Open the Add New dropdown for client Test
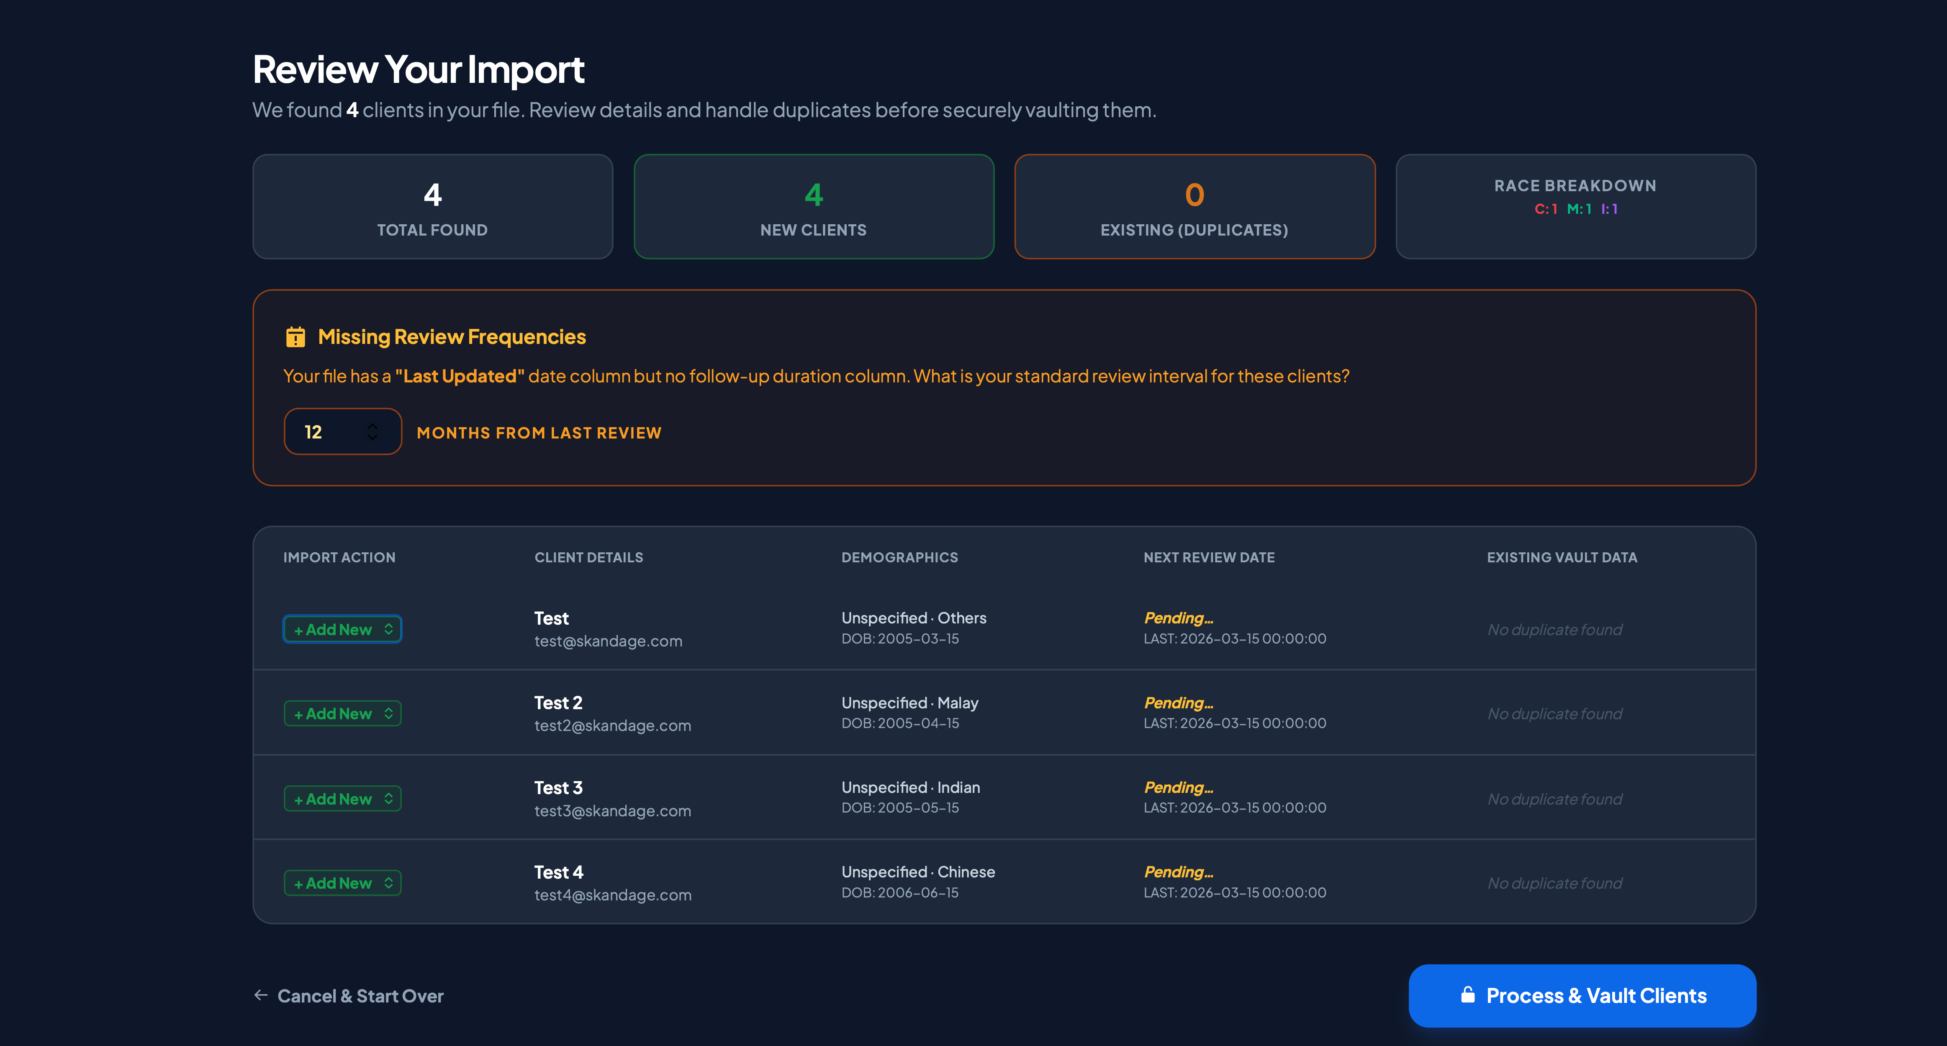Viewport: 1947px width, 1046px height. click(342, 628)
